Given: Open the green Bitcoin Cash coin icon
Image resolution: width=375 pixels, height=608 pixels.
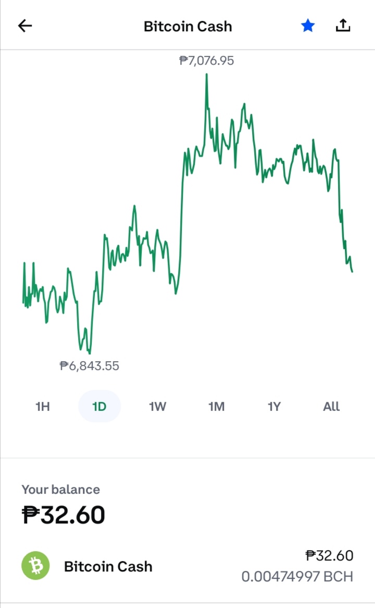Looking at the screenshot, I should [x=35, y=566].
